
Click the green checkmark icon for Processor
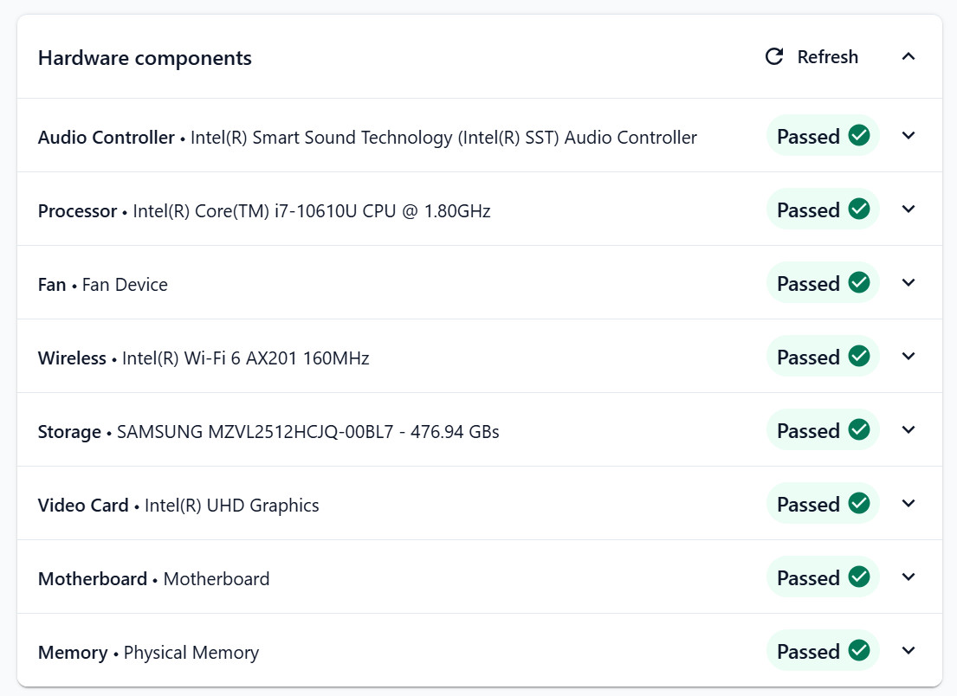(858, 209)
